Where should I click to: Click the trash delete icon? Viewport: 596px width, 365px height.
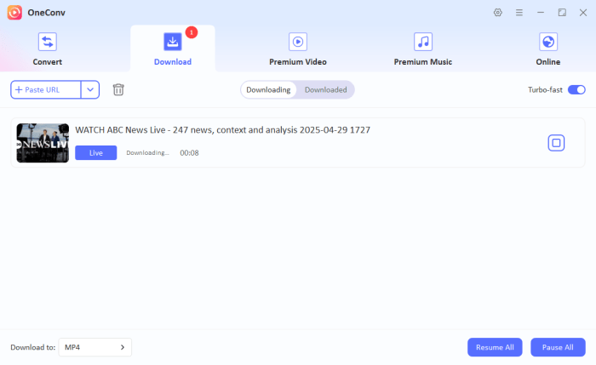pos(118,90)
